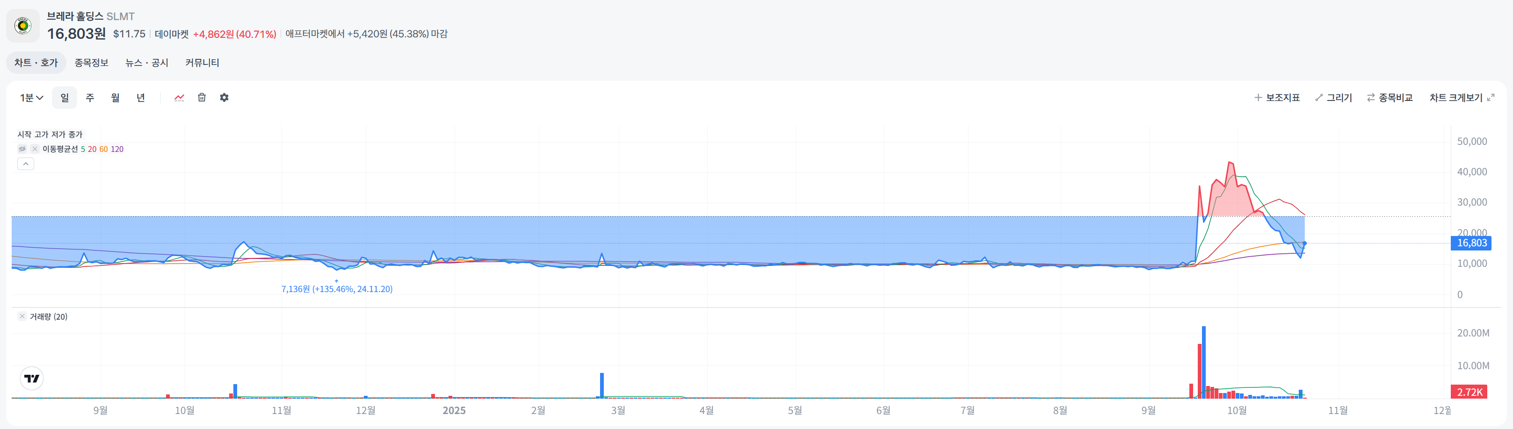Click the +4,862원 (40.71%) change text
This screenshot has width=1513, height=429.
(x=234, y=34)
